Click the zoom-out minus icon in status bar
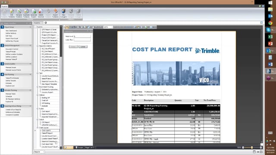This screenshot has width=276, height=155. (x=243, y=148)
